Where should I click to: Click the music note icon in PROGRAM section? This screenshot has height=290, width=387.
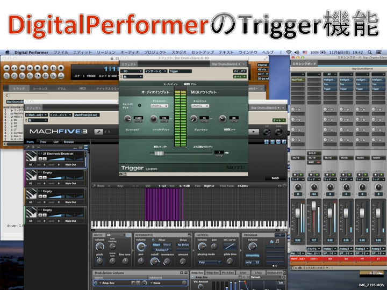pos(277,241)
